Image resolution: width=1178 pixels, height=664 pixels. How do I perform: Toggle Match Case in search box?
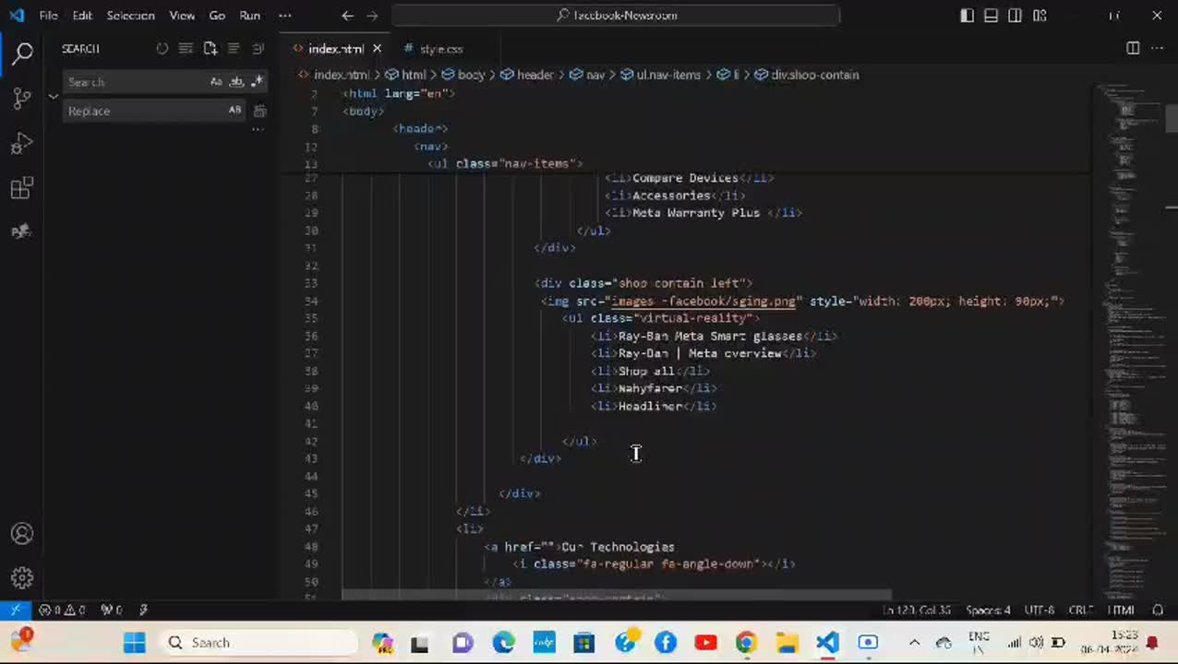pyautogui.click(x=216, y=82)
